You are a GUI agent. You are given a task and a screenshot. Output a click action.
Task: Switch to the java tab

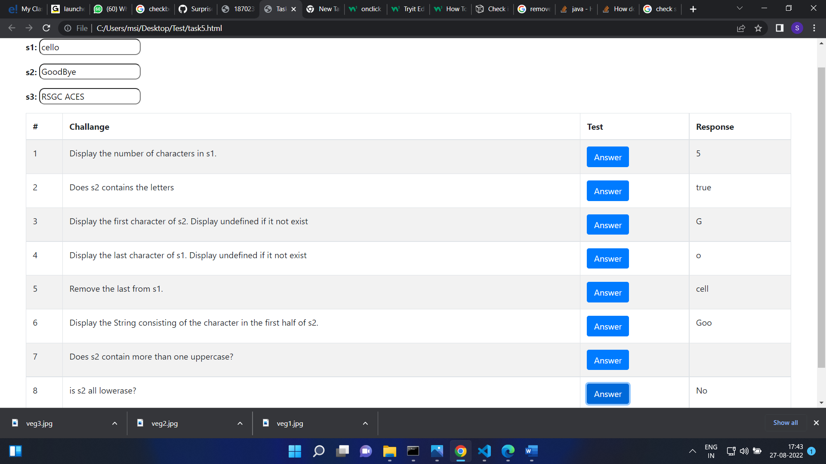(576, 9)
